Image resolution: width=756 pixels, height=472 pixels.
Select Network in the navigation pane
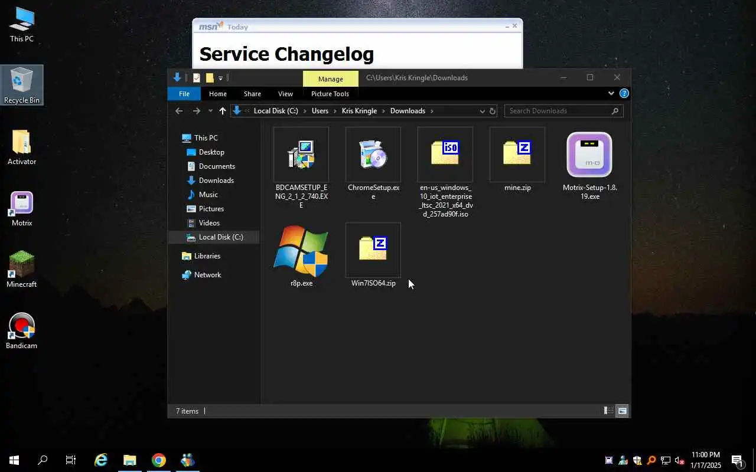[201, 275]
